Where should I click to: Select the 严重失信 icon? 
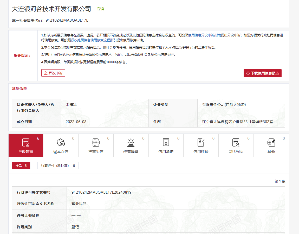tap(96, 143)
